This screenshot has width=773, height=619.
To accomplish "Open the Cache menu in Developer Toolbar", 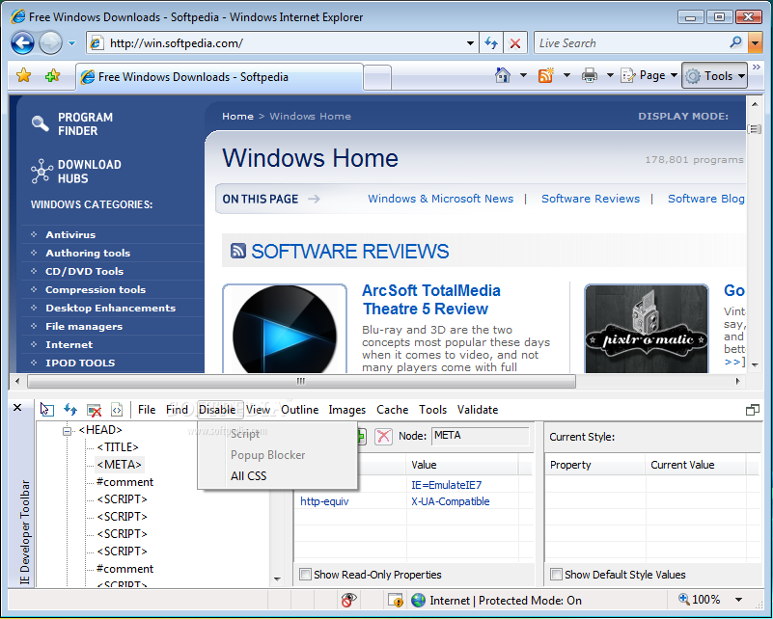I will pyautogui.click(x=393, y=410).
